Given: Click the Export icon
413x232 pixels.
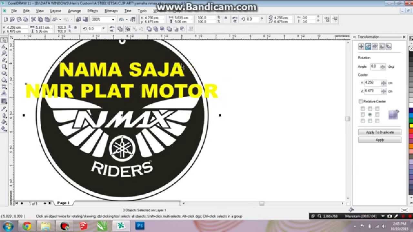Looking at the screenshot, I should tap(85, 19).
